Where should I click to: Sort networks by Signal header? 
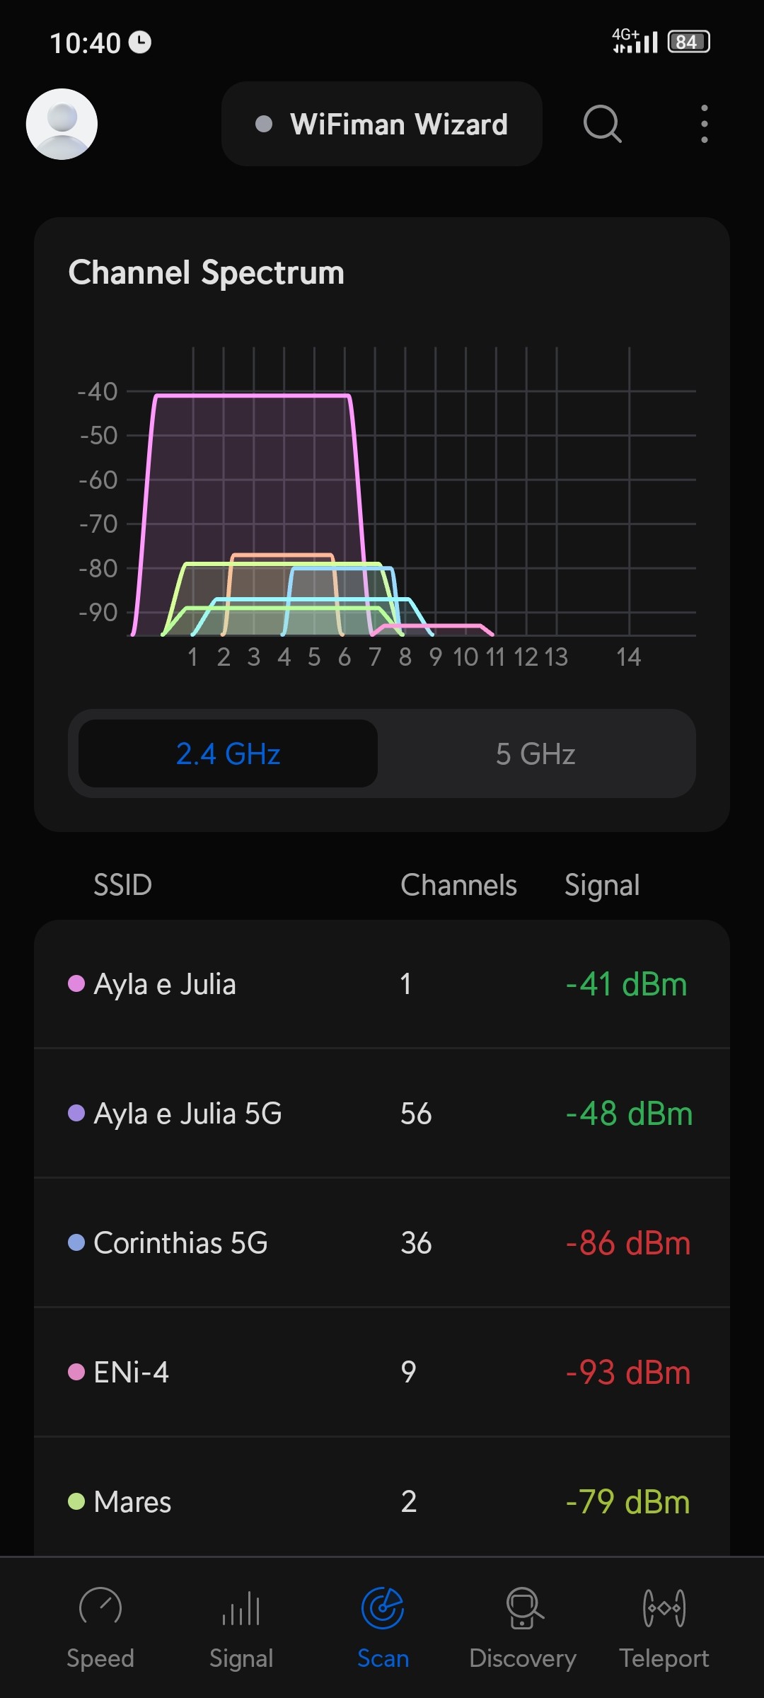(x=602, y=885)
